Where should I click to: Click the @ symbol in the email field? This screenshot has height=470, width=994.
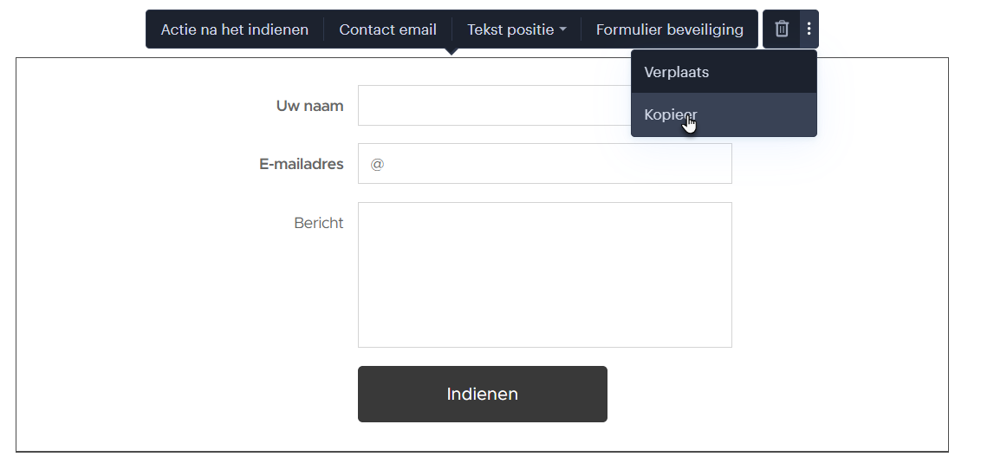(x=377, y=164)
